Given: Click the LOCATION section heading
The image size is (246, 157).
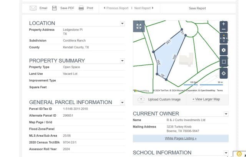Looking at the screenshot, I should click(42, 23).
